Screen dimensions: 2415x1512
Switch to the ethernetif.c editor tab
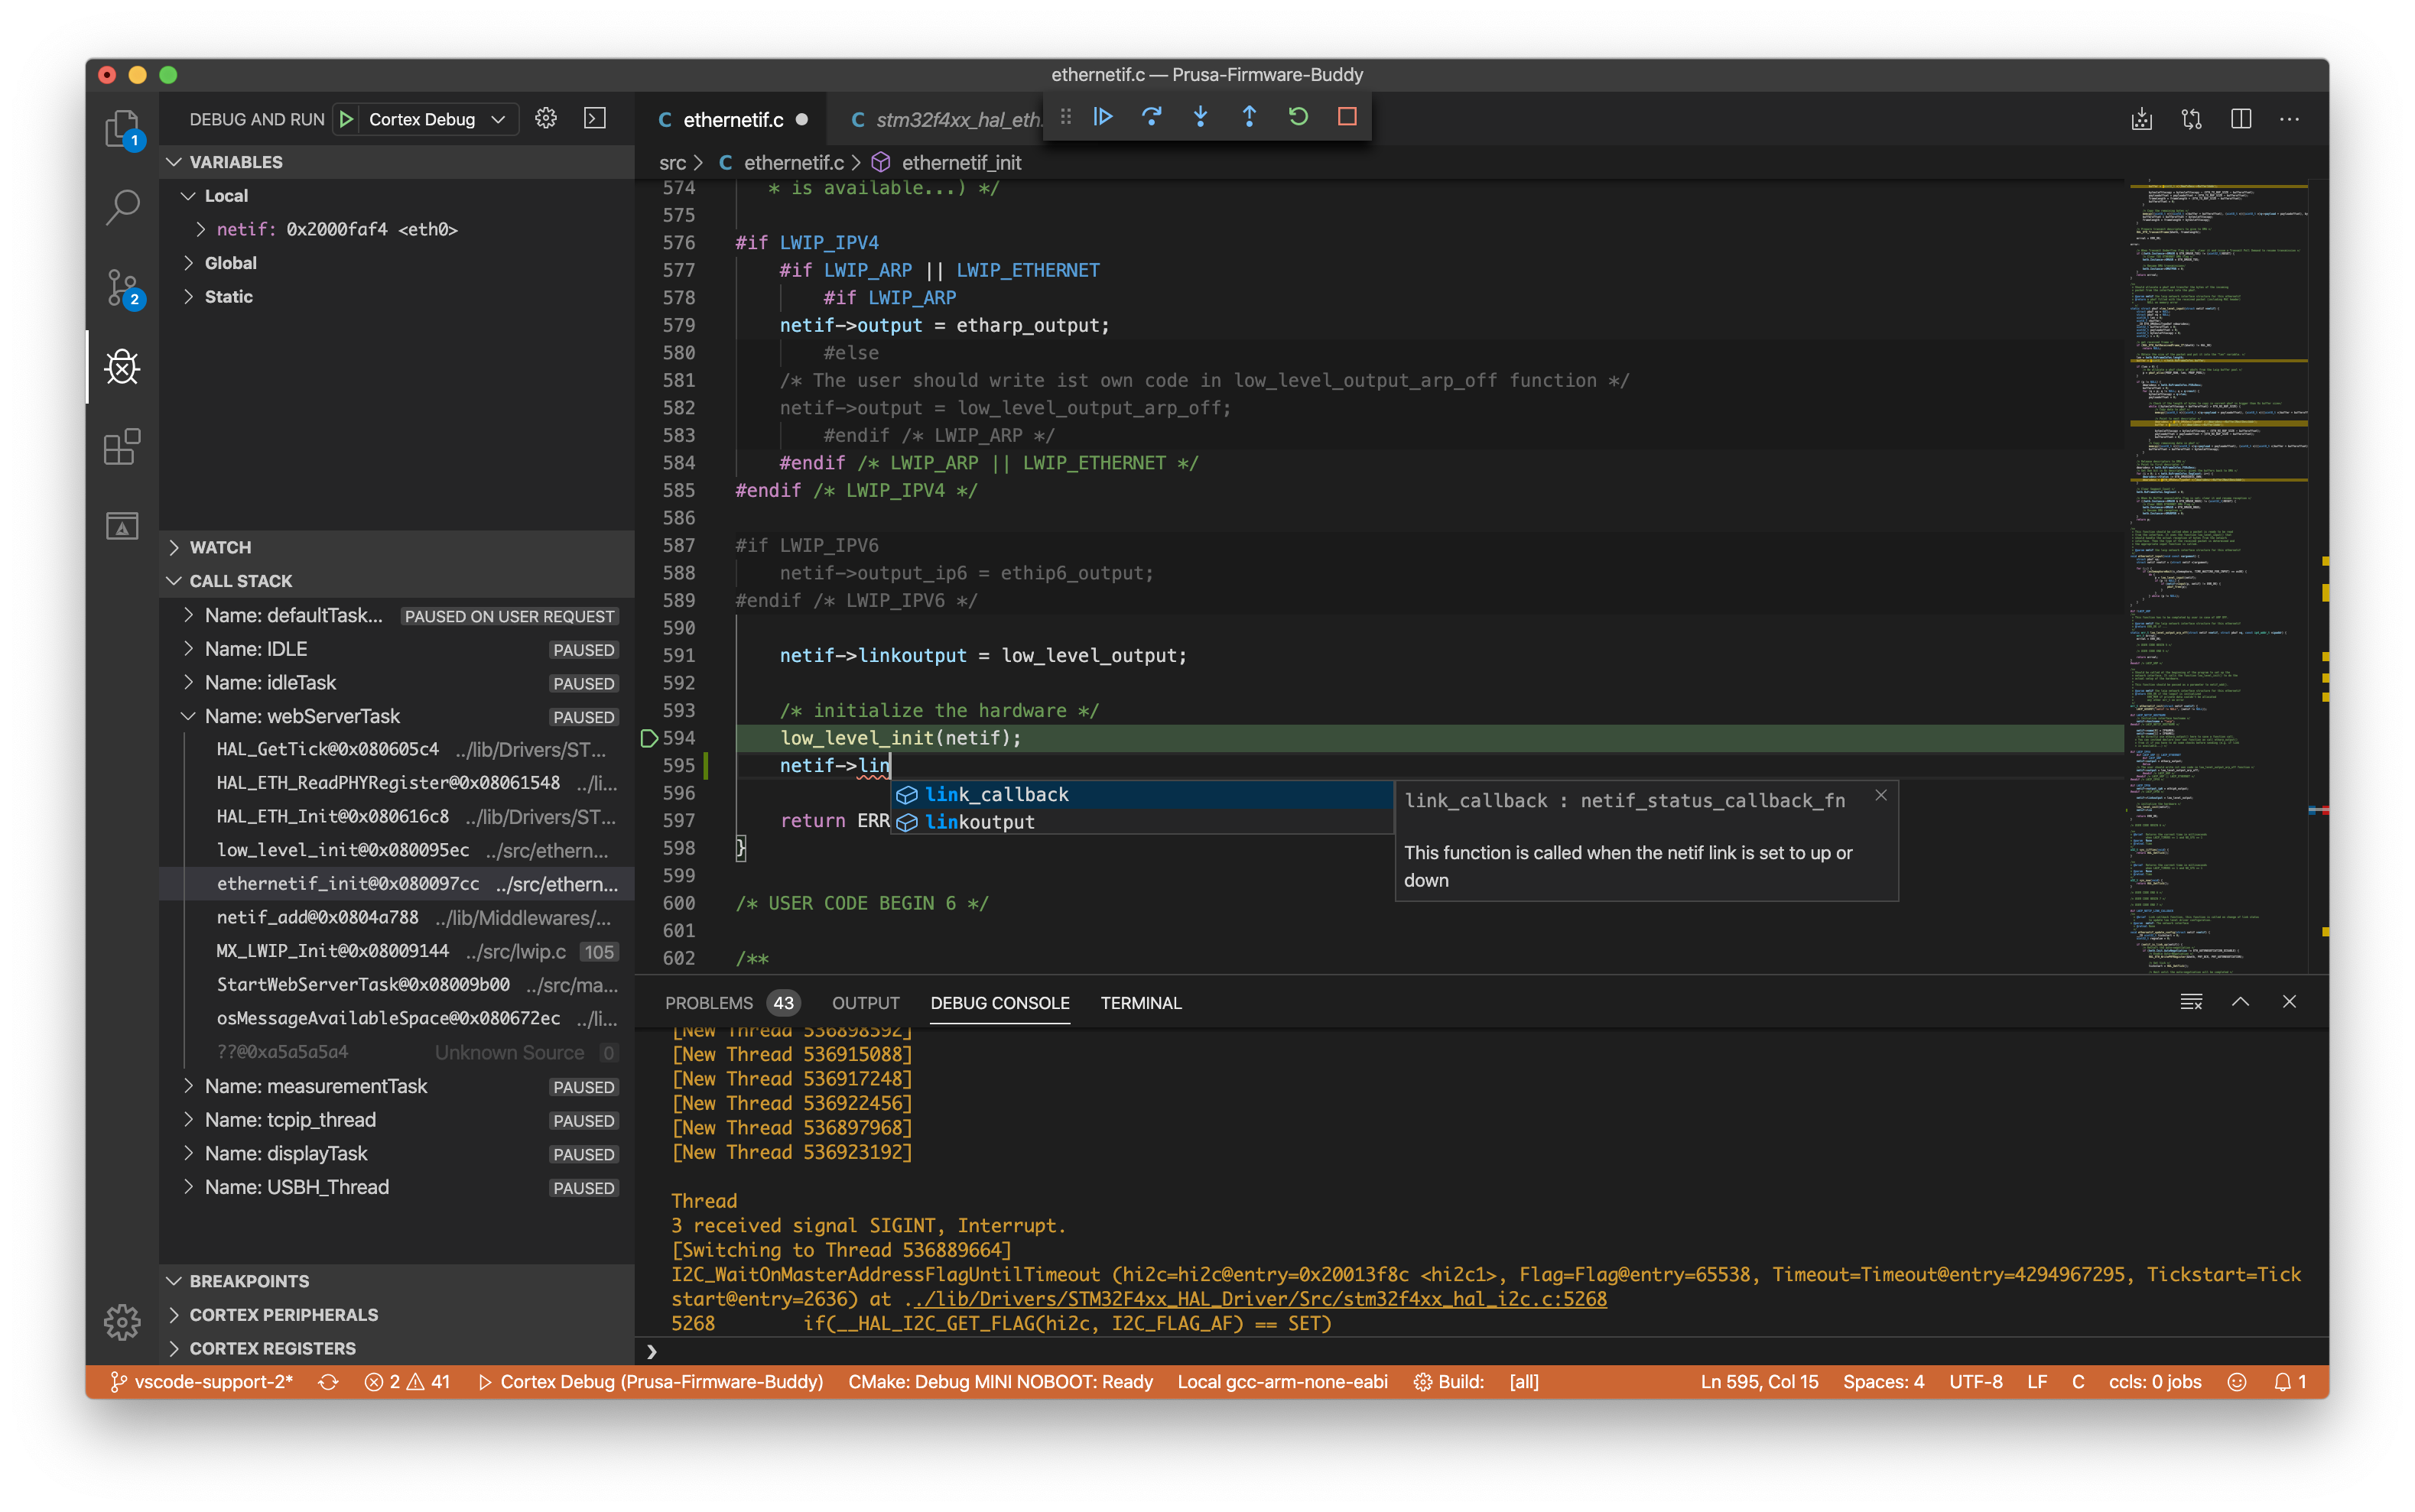pyautogui.click(x=733, y=120)
